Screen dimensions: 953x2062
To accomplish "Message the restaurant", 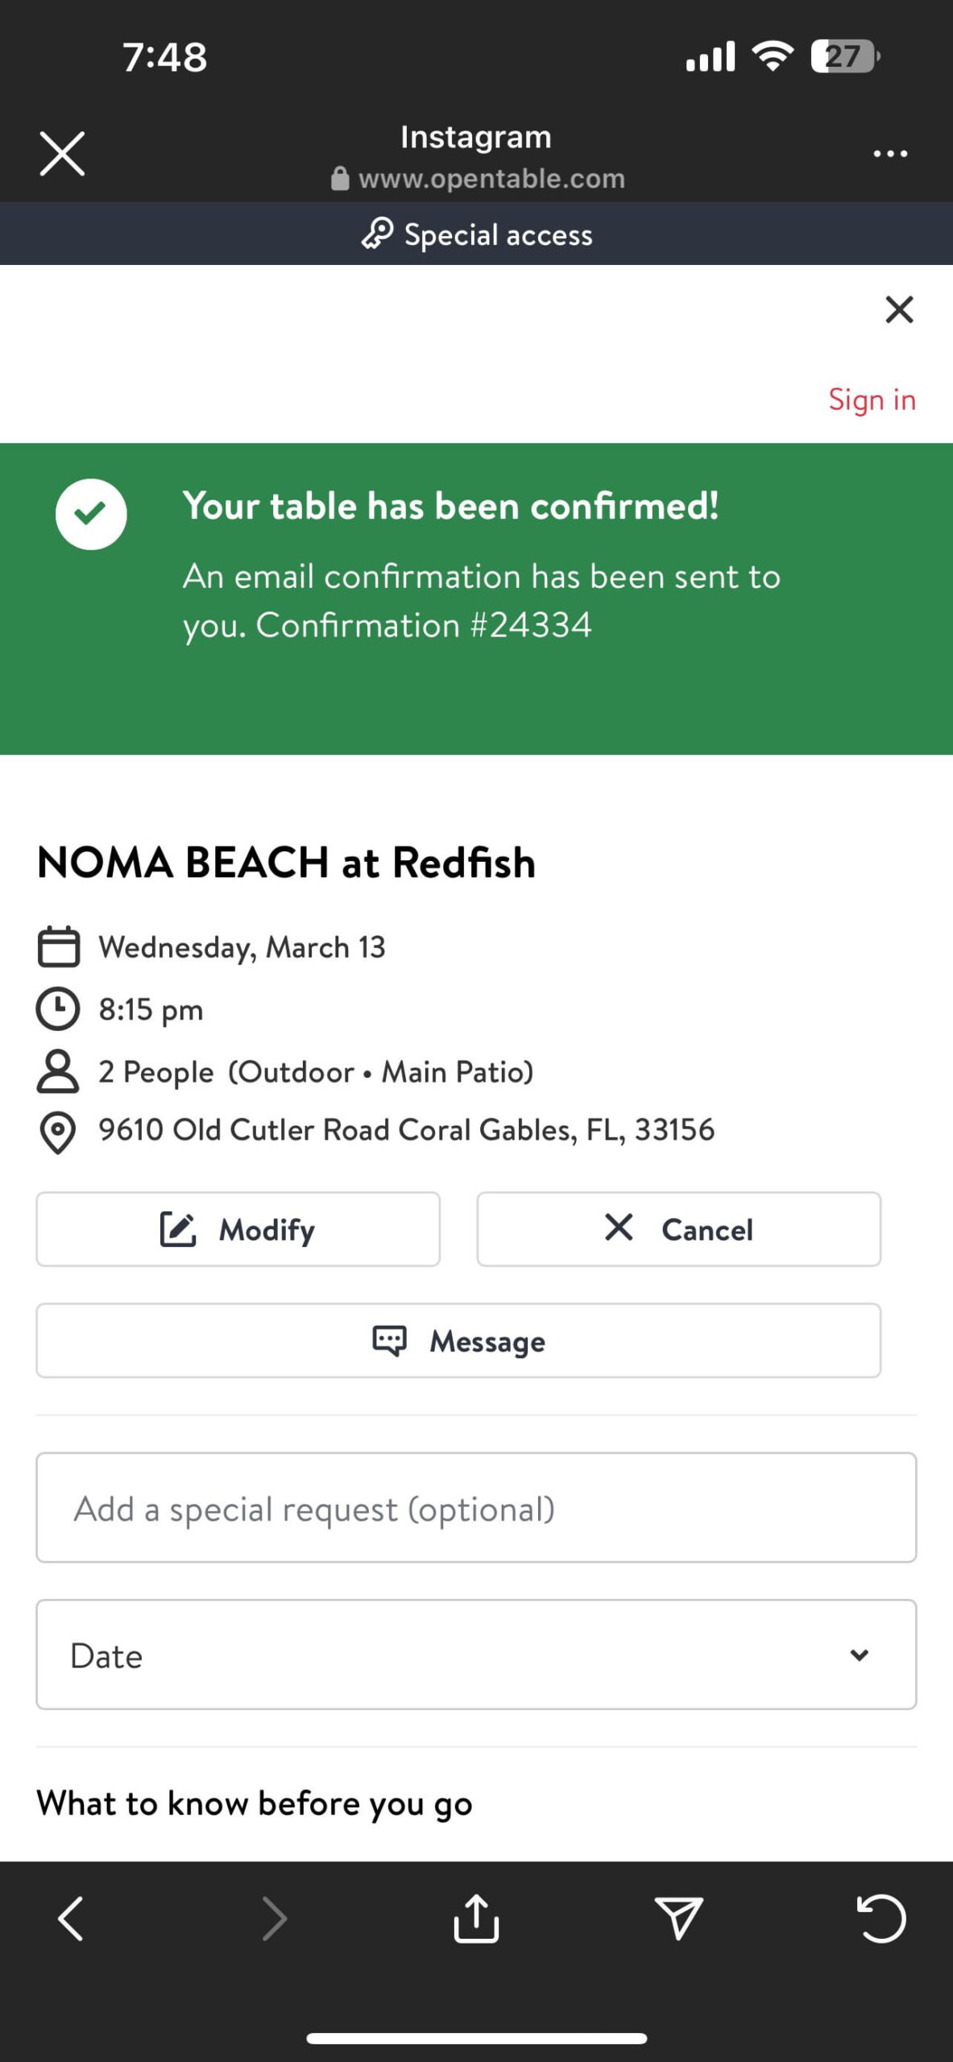I will pyautogui.click(x=458, y=1340).
